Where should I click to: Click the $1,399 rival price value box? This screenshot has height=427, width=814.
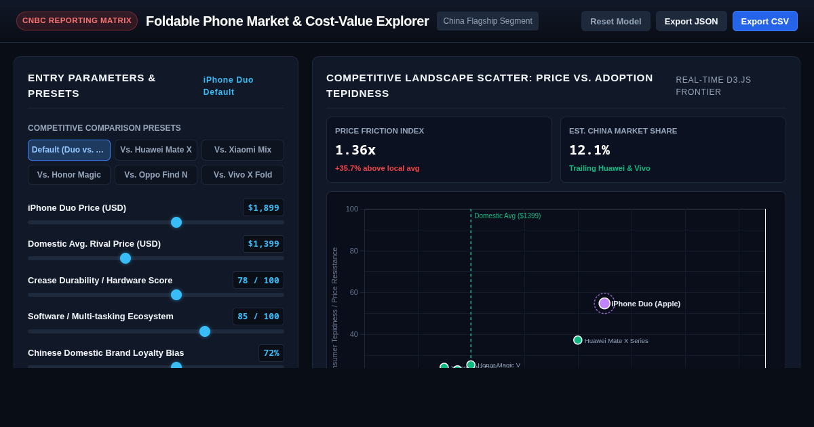(263, 244)
